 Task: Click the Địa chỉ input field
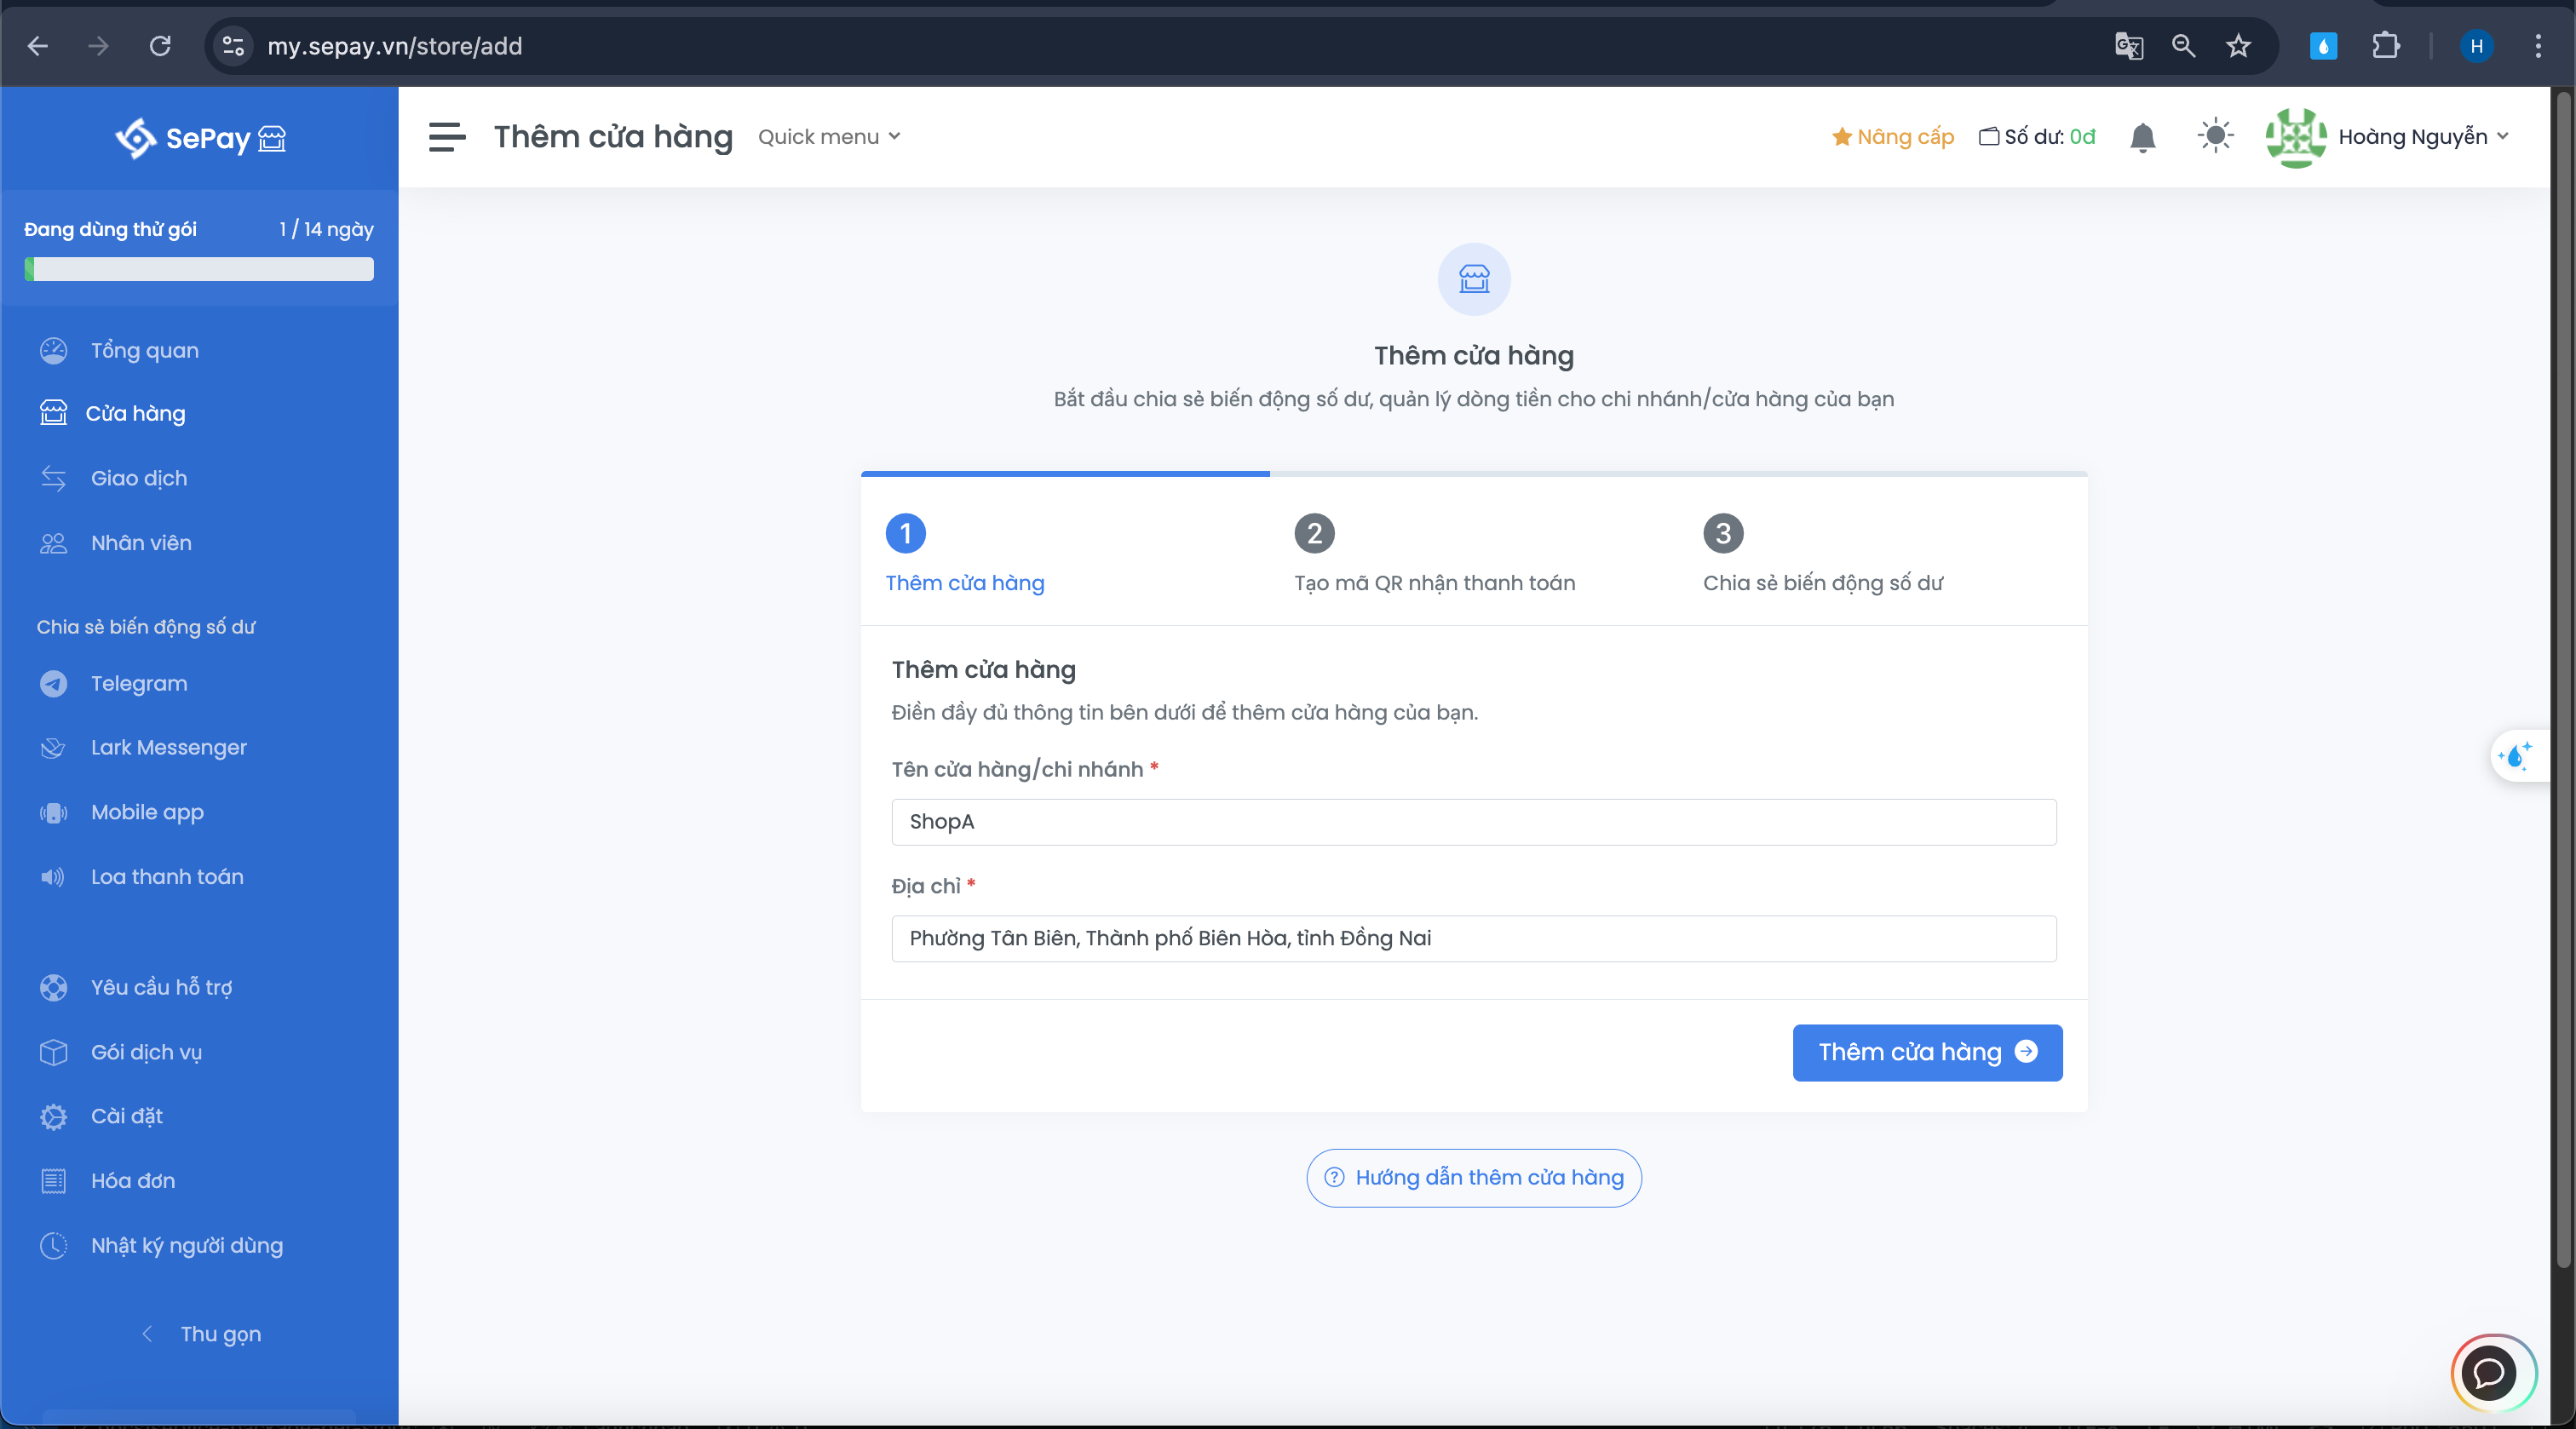1473,939
